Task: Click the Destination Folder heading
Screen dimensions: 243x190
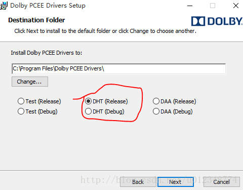Action: tap(36, 20)
